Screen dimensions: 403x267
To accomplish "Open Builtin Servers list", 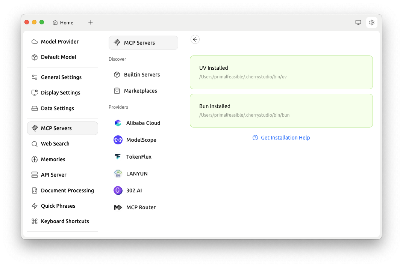I will click(142, 75).
